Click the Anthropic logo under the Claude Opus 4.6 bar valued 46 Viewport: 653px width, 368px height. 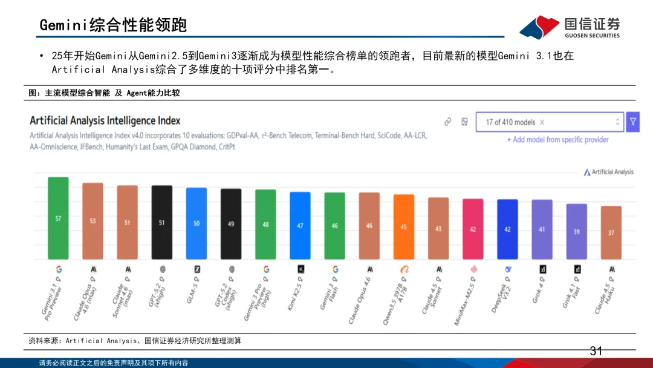(370, 269)
